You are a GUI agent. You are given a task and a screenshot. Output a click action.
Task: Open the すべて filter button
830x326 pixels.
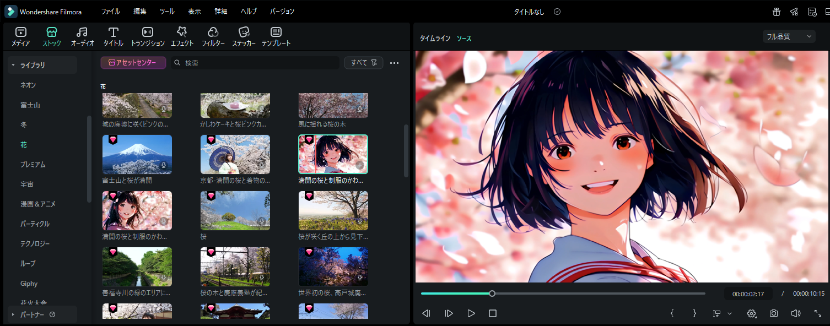(363, 63)
